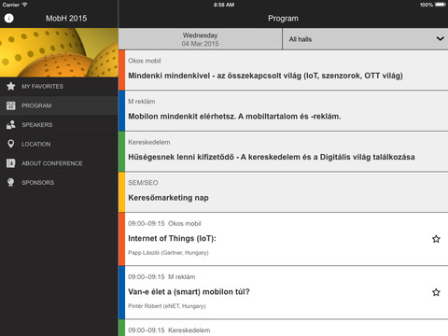Click the yellow color bar of SEM/SEO track
This screenshot has width=448, height=336.
pyautogui.click(x=121, y=192)
